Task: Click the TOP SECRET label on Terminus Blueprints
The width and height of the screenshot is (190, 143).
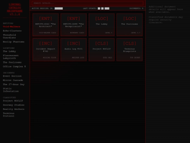Action: [135, 58]
